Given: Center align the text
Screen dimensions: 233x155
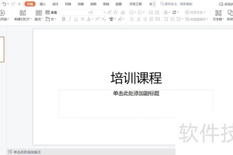Looking at the screenshot, I should [139, 19].
